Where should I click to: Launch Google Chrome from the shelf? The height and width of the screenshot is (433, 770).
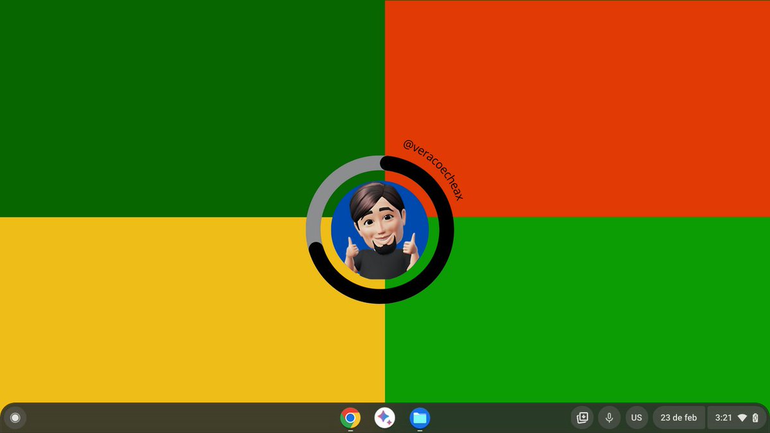coord(350,418)
